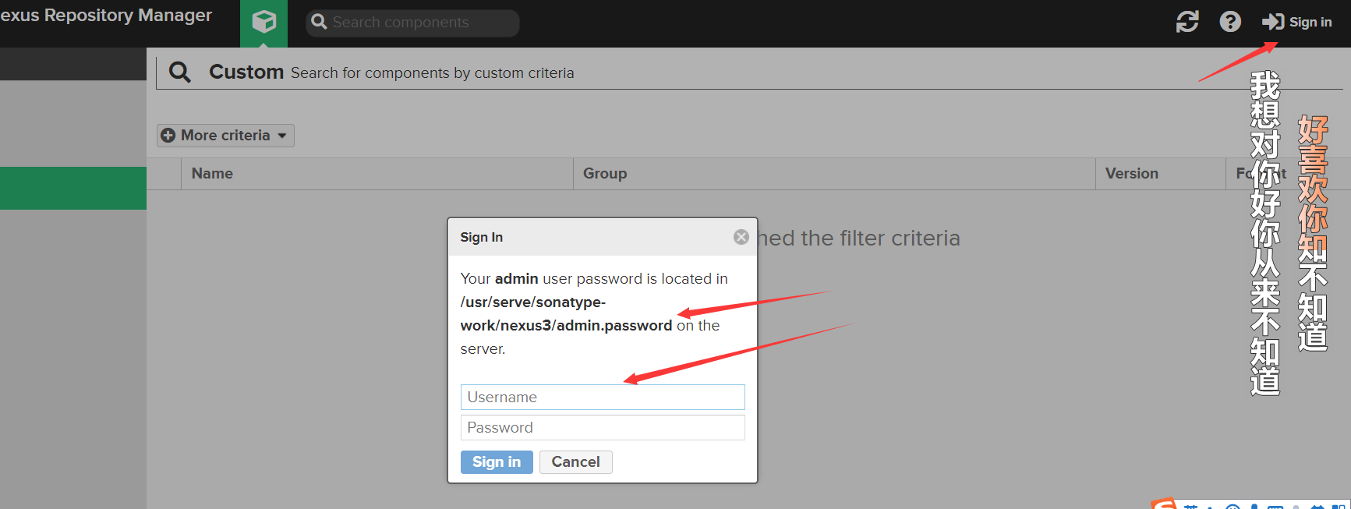Close the Sign In dialog
This screenshot has height=509, width=1351.
click(741, 237)
